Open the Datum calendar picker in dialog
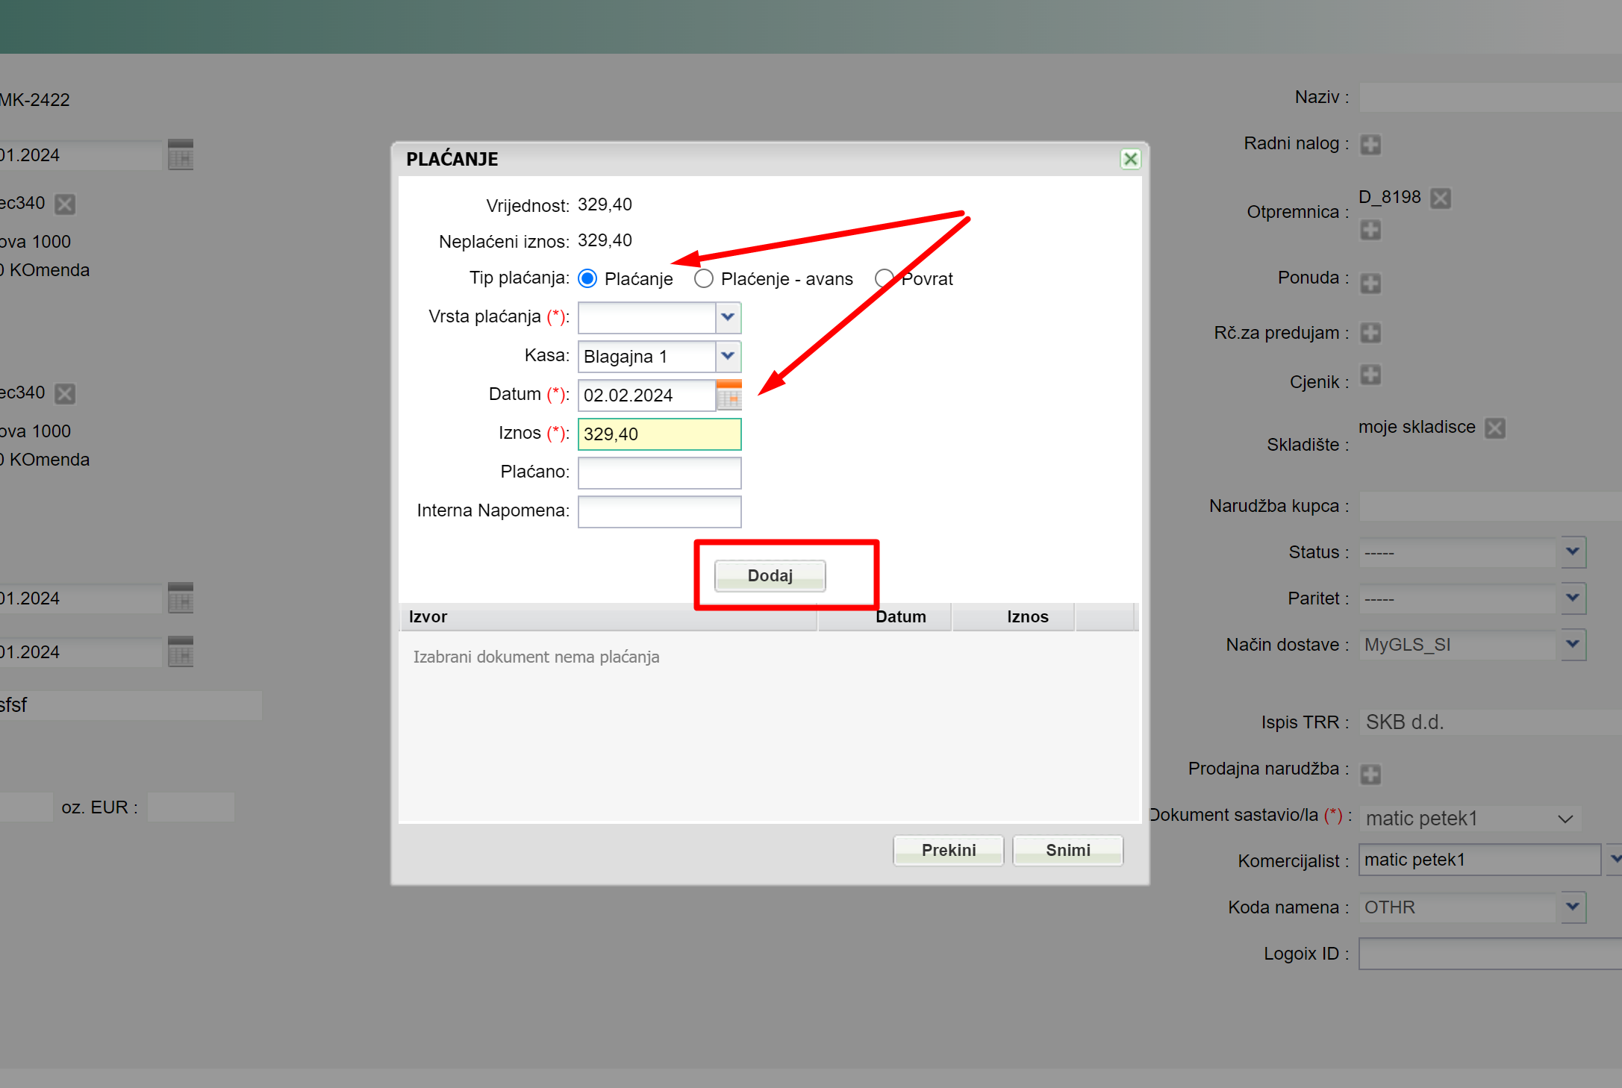The width and height of the screenshot is (1622, 1088). coord(729,395)
